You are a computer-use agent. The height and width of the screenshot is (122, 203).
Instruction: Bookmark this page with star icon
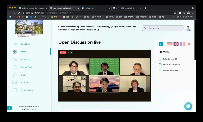pyautogui.click(x=175, y=13)
